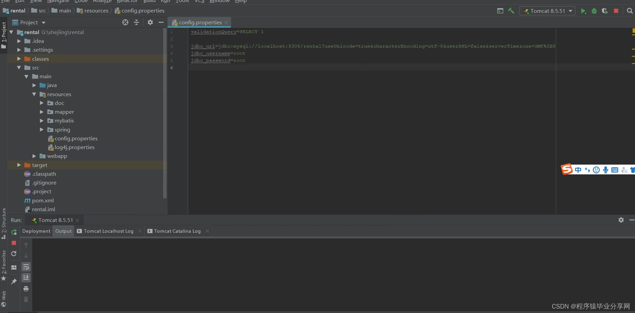Toggle pin tab in Run panel
Viewport: 635px width, 313px height.
pos(14,281)
